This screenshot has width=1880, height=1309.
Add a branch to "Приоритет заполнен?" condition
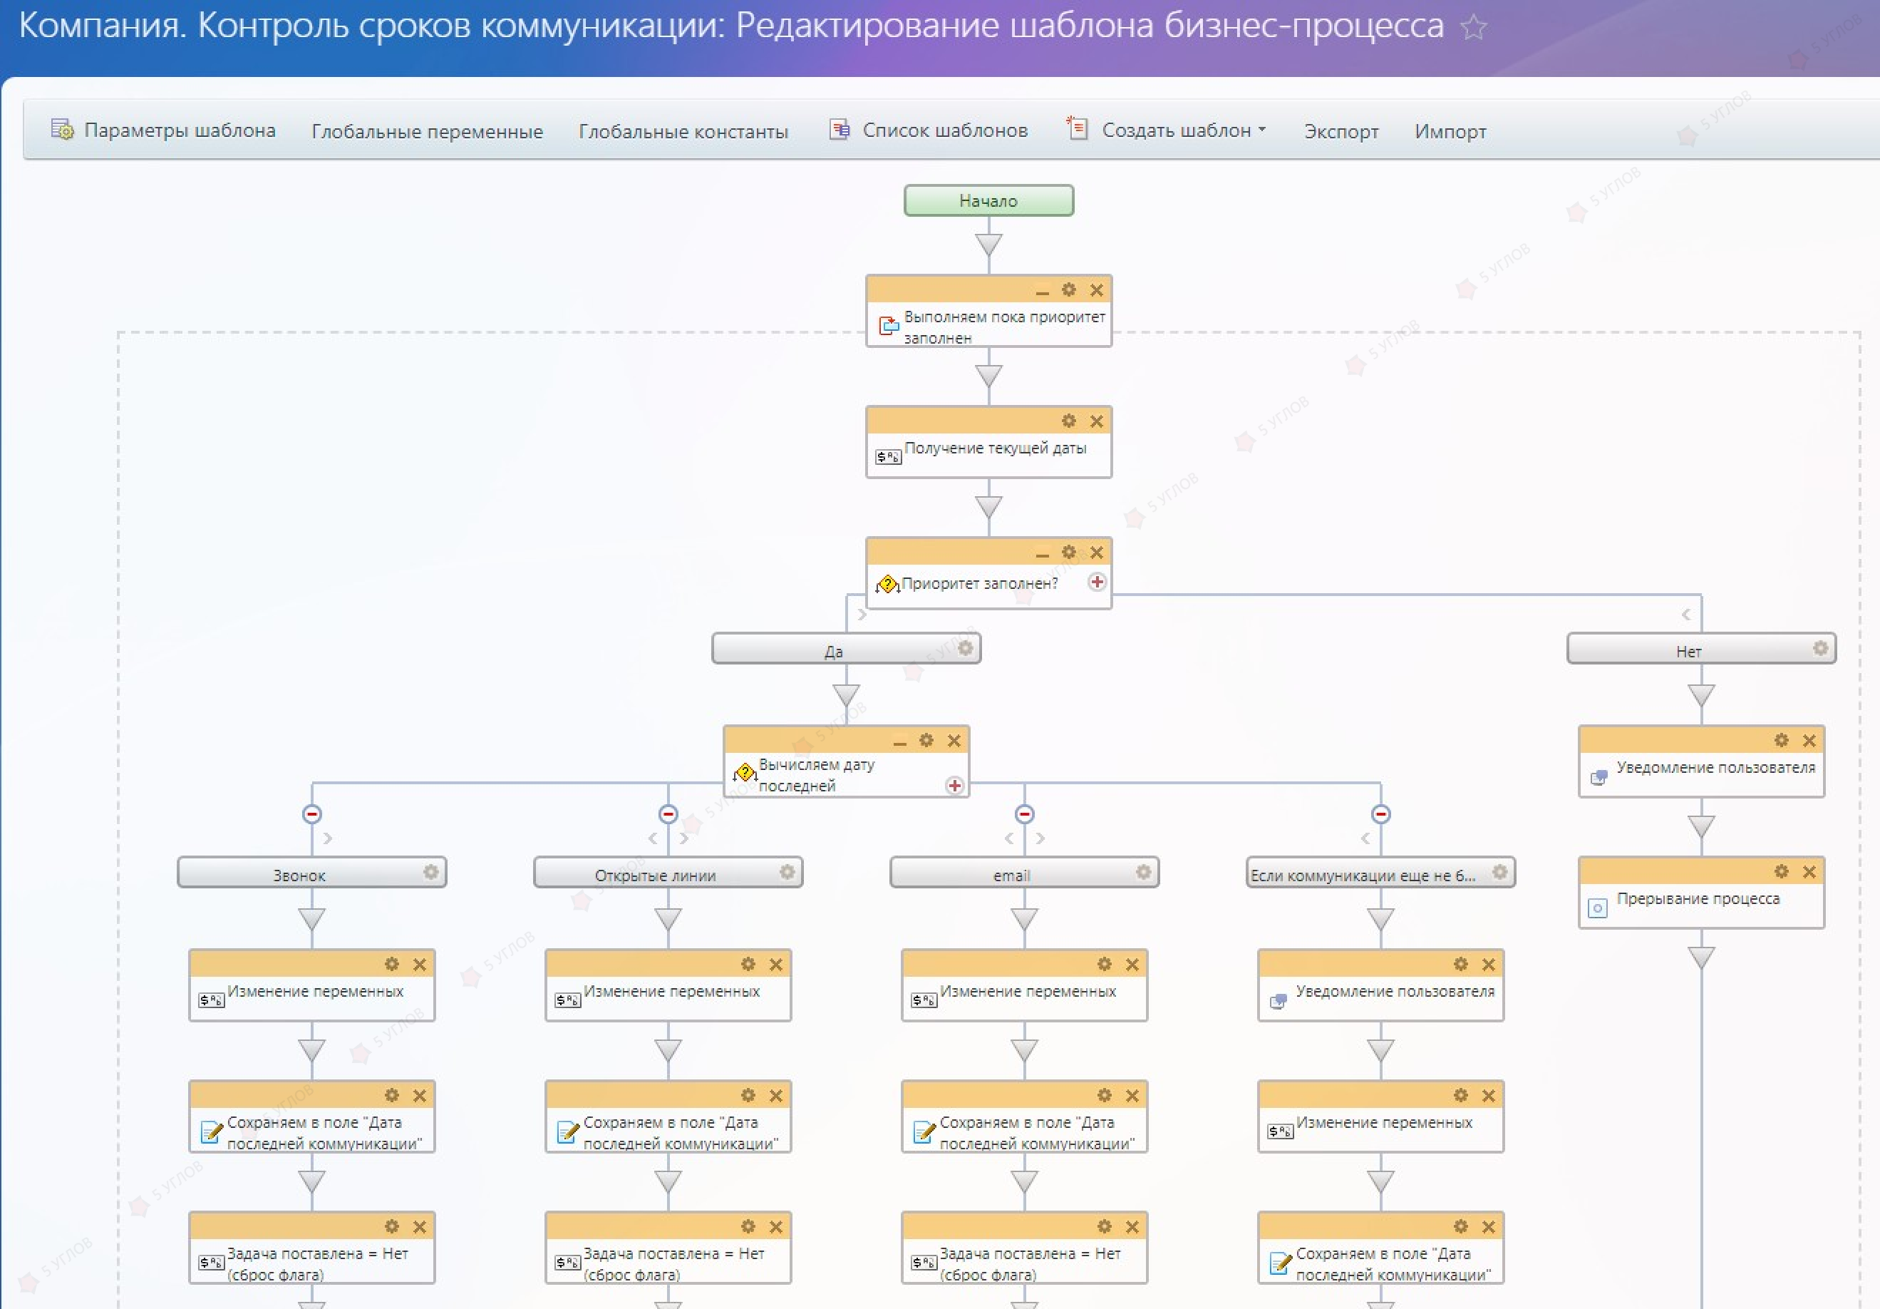(x=1097, y=582)
